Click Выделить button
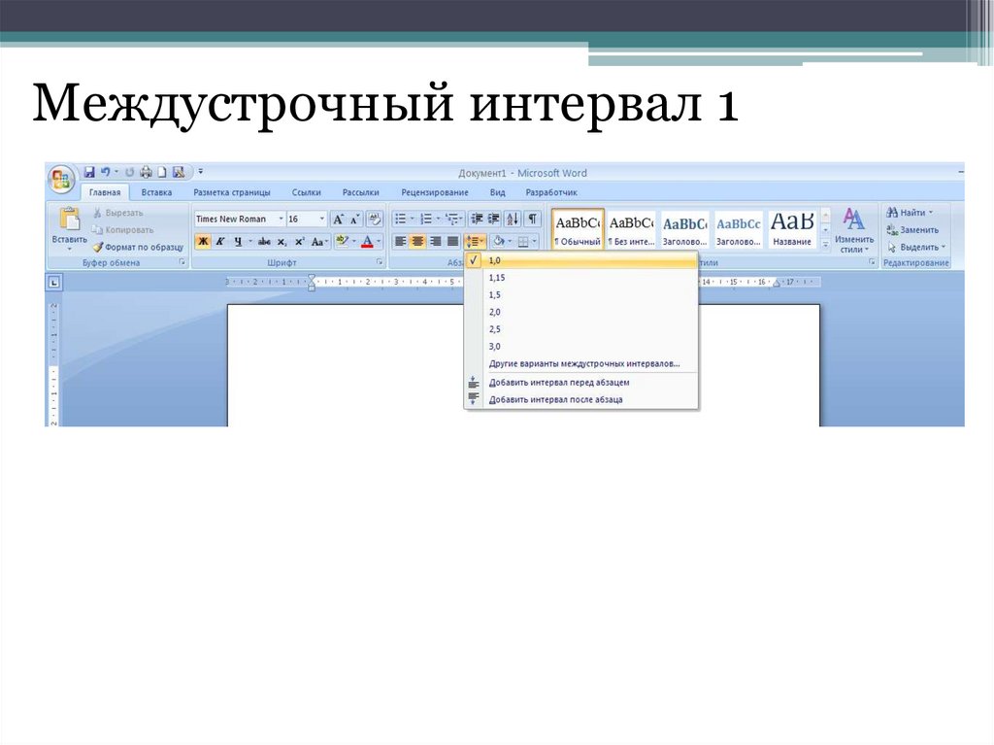The width and height of the screenshot is (994, 745). 916,247
